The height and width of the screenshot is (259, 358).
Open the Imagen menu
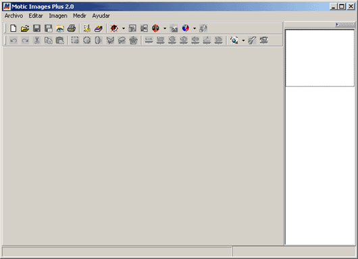click(58, 16)
